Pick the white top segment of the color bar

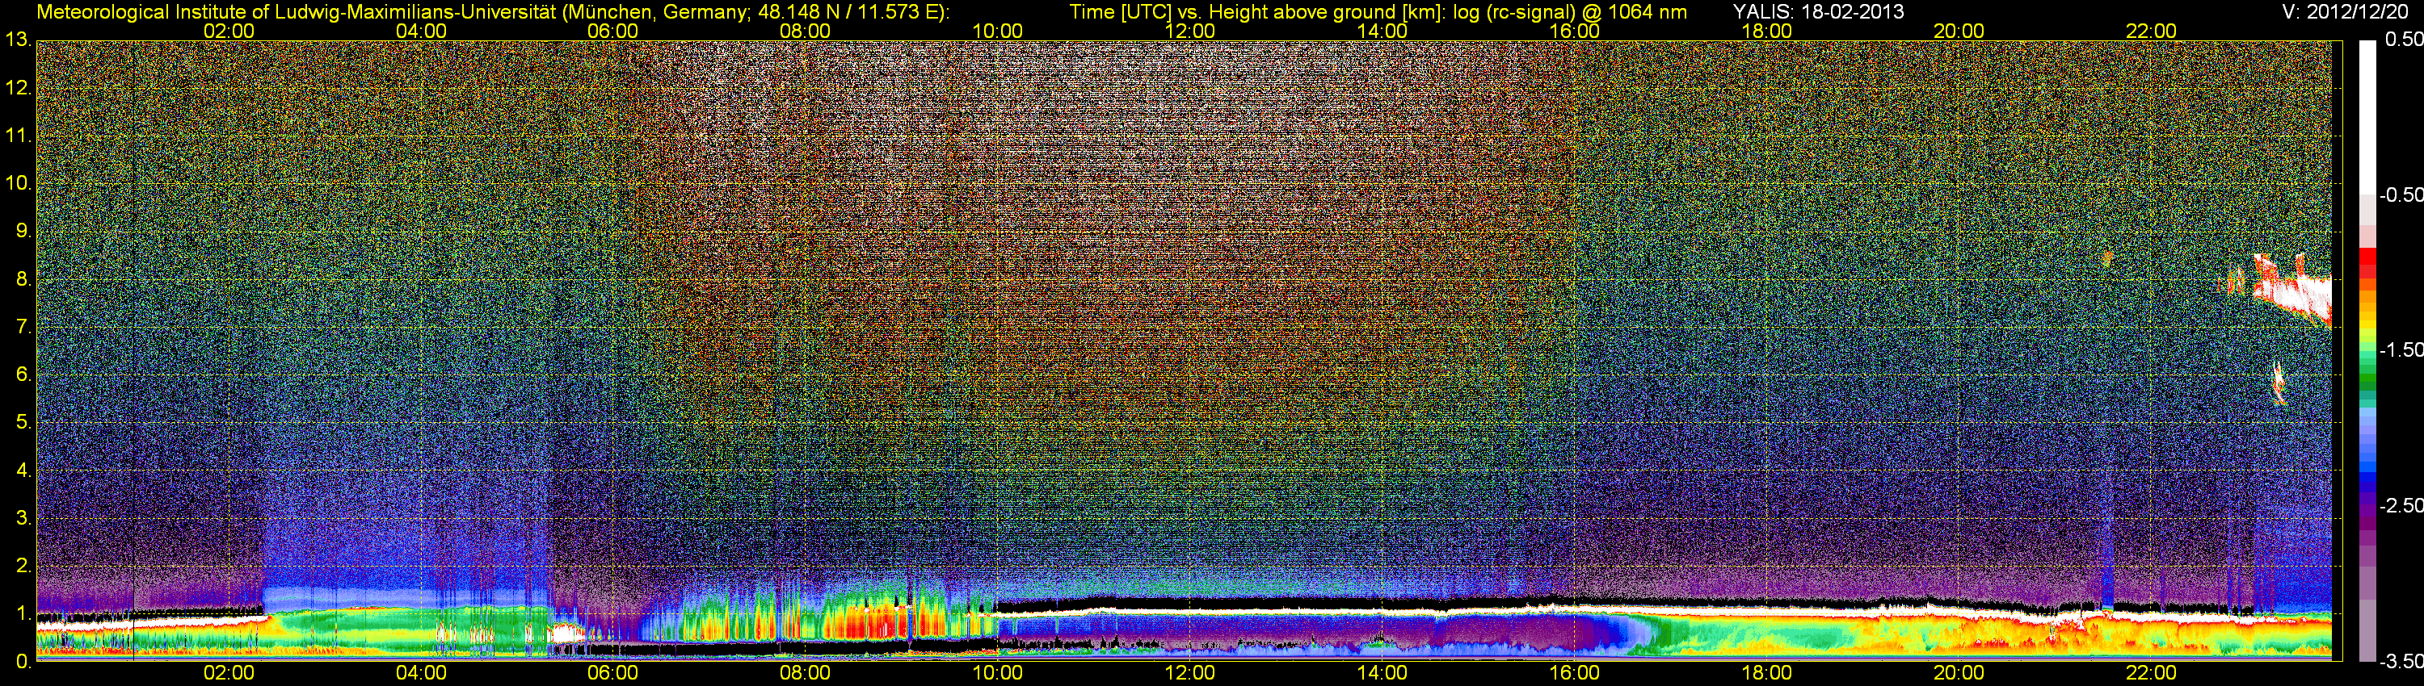2367,118
